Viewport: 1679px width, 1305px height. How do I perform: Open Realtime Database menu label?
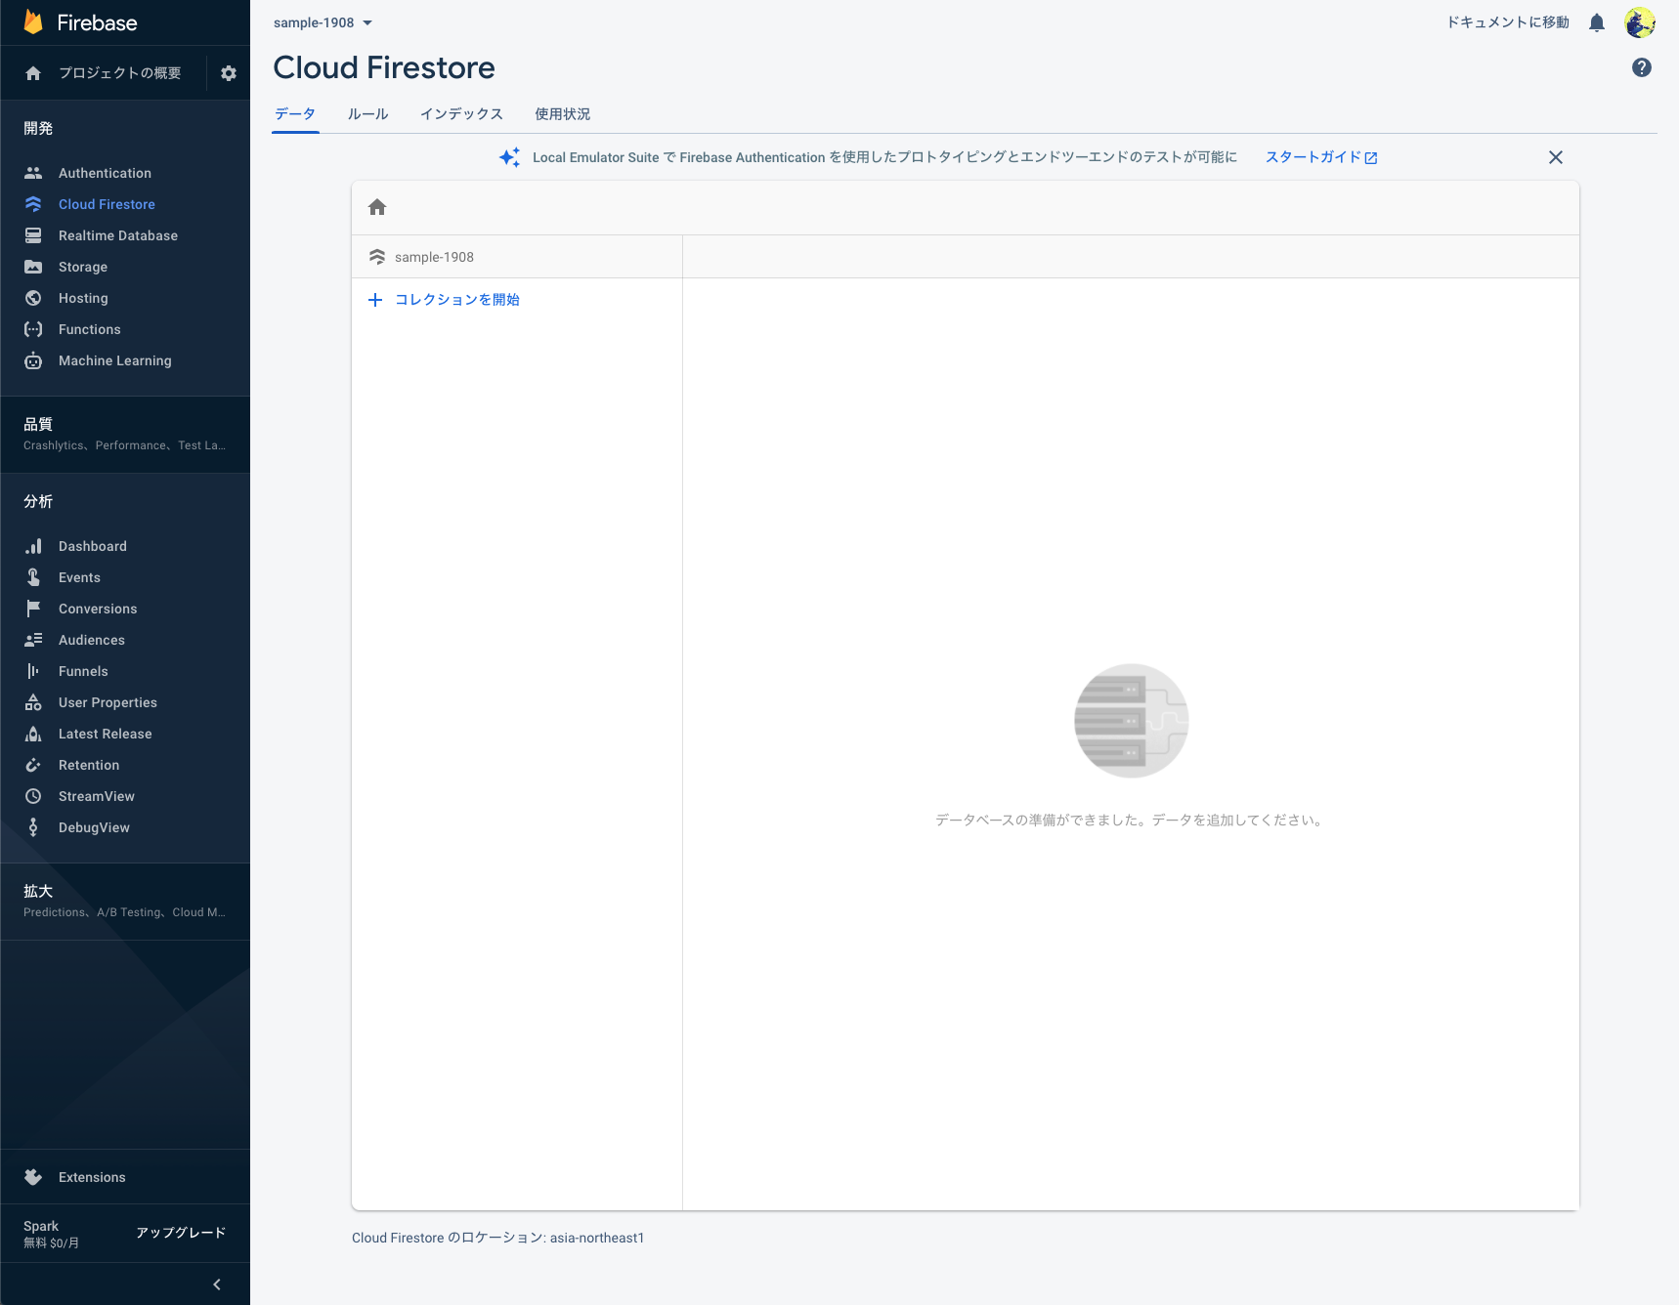pyautogui.click(x=118, y=235)
